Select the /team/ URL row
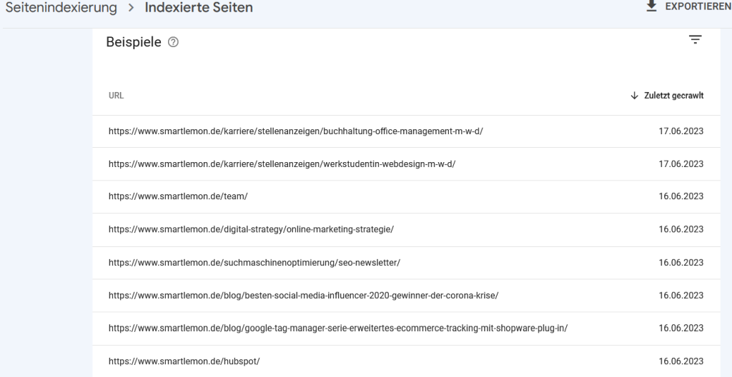 (x=406, y=197)
